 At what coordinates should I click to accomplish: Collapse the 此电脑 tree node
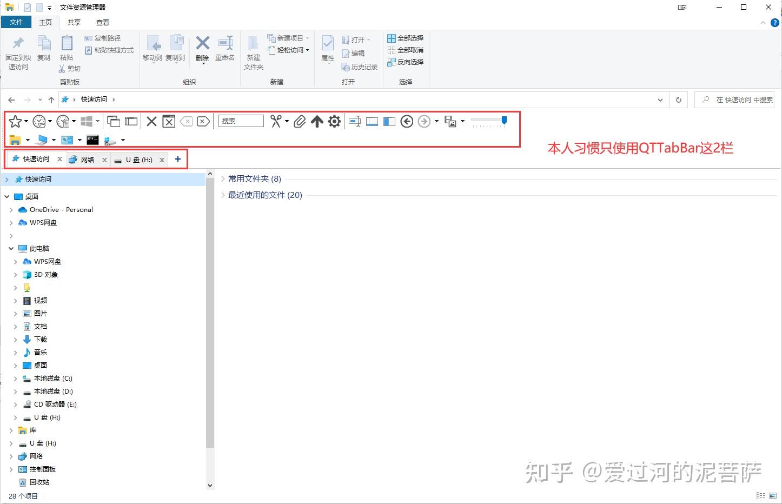11,248
